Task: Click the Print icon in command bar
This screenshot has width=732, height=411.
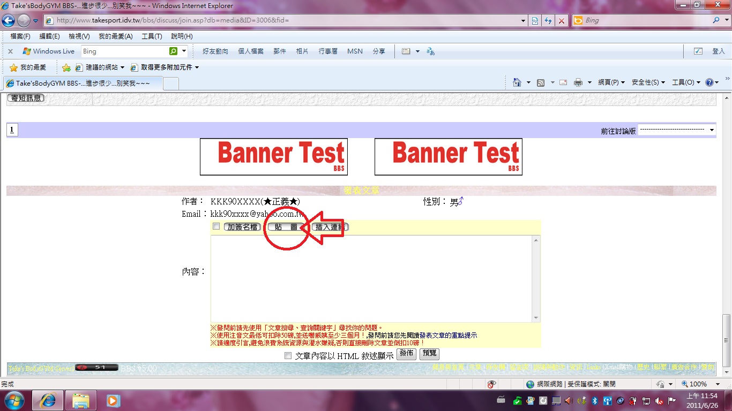Action: coord(578,82)
